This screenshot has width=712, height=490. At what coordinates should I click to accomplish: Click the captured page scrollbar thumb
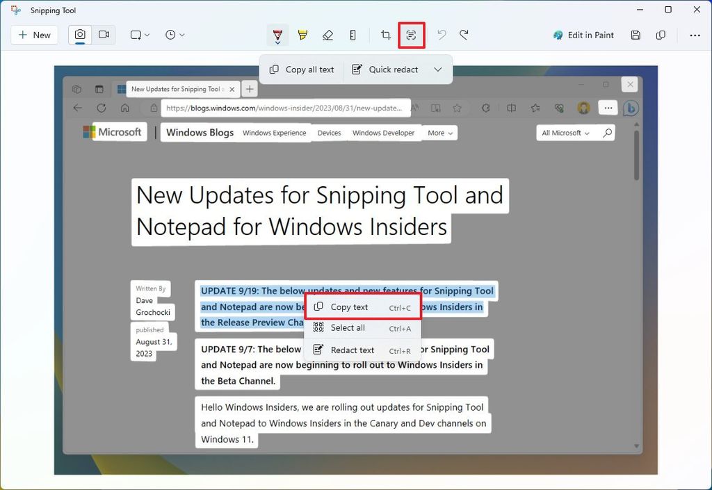tap(637, 155)
